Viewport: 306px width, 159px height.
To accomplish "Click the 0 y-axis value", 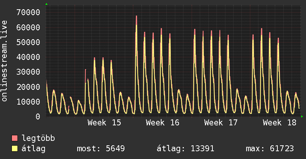I will click(38, 116).
